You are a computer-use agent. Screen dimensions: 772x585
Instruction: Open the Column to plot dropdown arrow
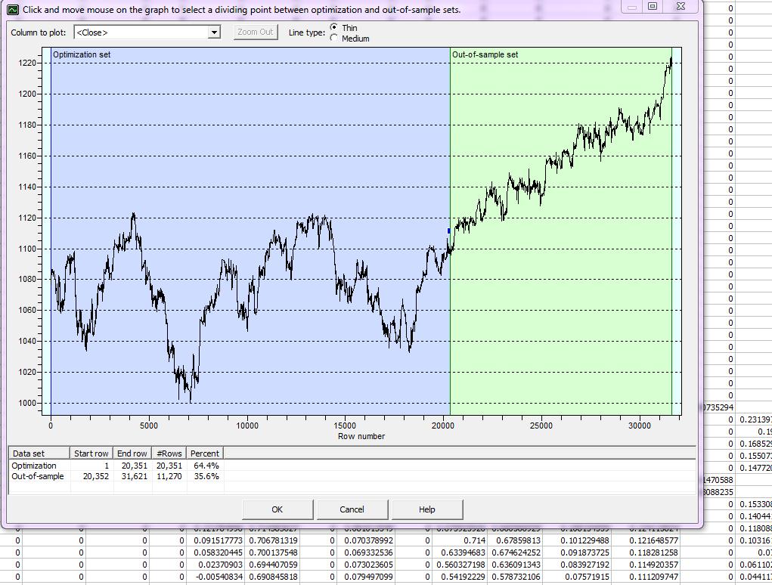click(214, 32)
